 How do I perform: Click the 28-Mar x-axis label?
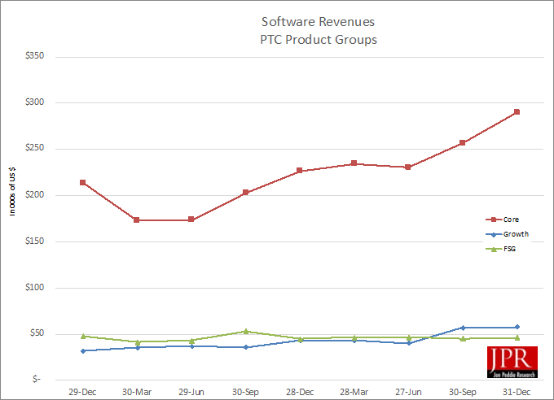coord(354,392)
